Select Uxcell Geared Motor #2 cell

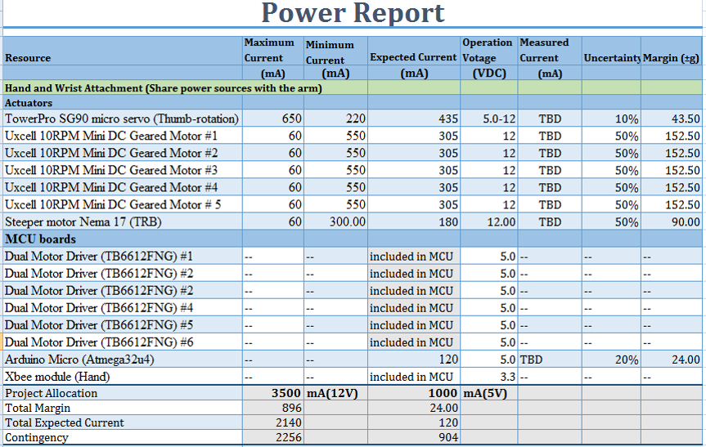pos(123,153)
